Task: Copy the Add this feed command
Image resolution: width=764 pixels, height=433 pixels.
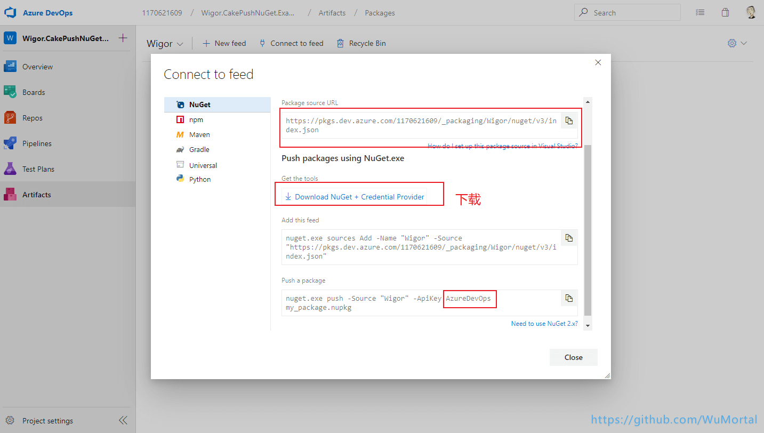Action: 569,238
